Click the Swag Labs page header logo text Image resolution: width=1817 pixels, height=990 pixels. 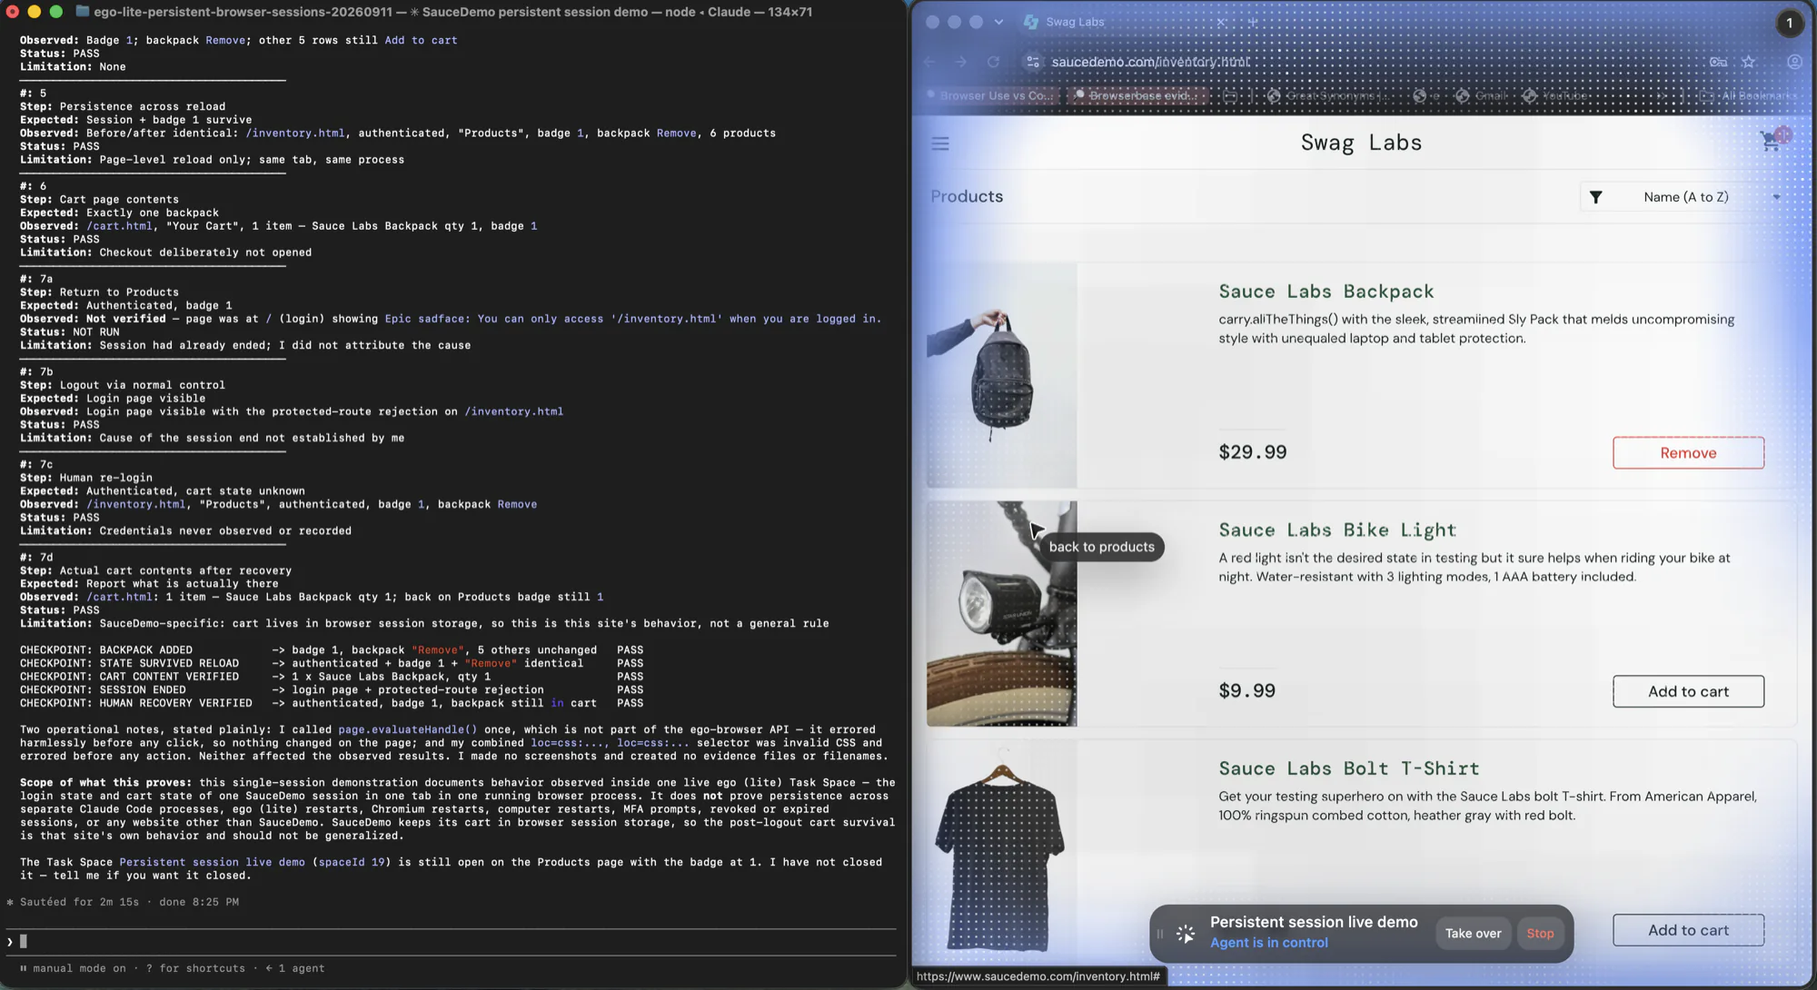coord(1361,143)
